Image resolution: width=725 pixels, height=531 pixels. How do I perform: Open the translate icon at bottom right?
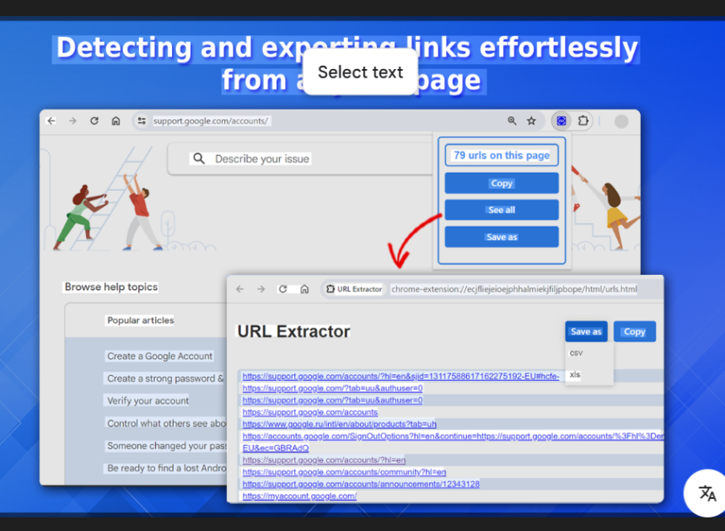point(705,494)
